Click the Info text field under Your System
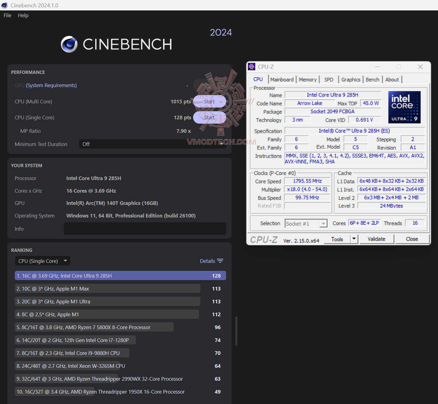The height and width of the screenshot is (404, 438). pyautogui.click(x=145, y=229)
